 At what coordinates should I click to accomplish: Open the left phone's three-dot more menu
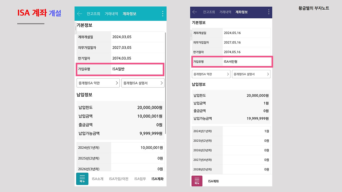[162, 14]
